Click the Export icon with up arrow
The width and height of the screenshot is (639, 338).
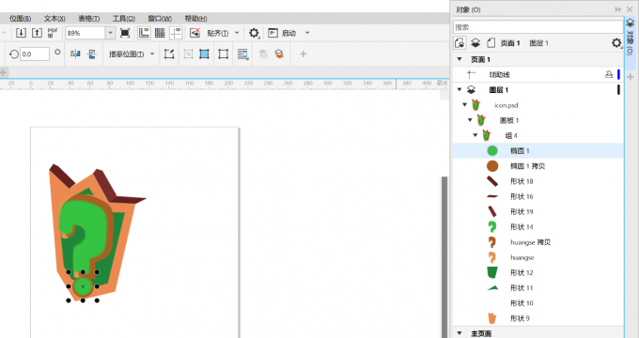37,33
